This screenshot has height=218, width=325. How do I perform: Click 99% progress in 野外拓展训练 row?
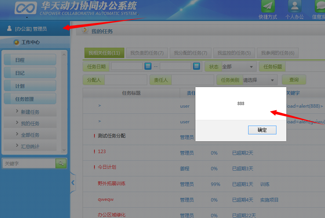point(215,184)
